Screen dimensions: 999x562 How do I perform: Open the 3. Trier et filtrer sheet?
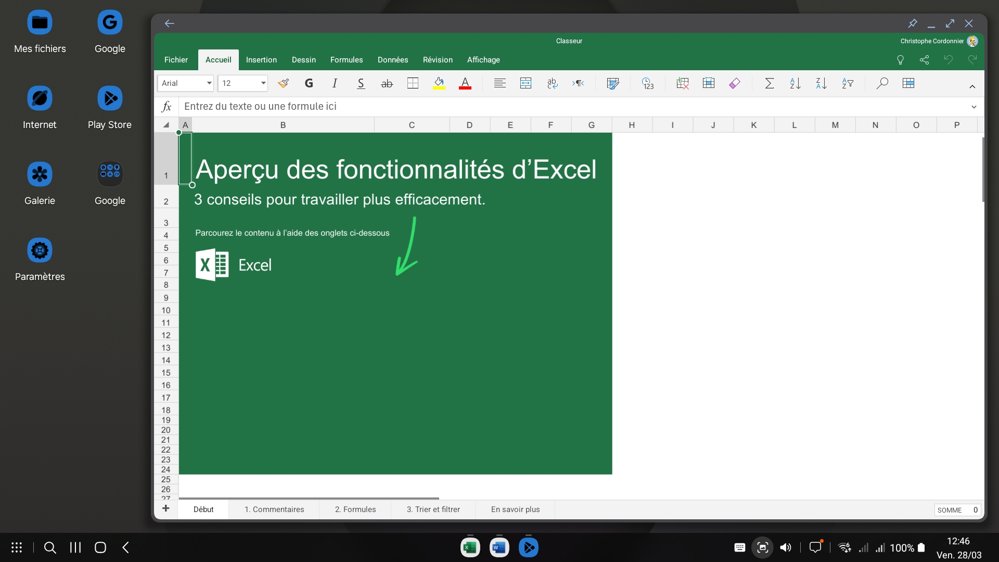tap(433, 509)
